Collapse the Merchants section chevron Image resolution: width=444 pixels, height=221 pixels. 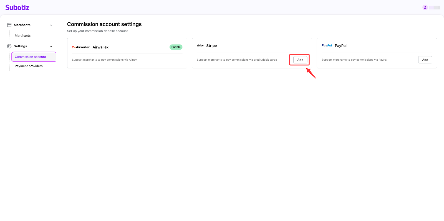pos(51,25)
